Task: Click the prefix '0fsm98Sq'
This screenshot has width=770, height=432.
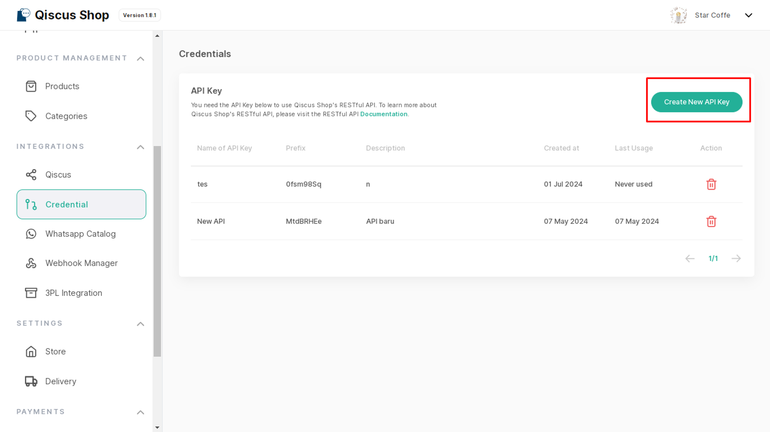Action: pos(303,184)
